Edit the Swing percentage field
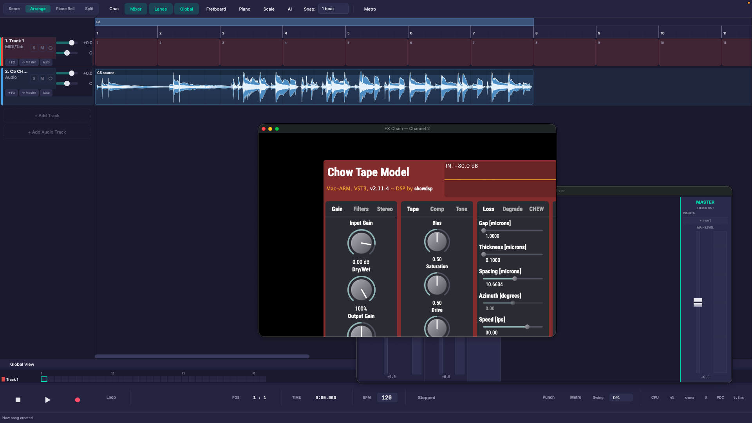 coord(621,398)
